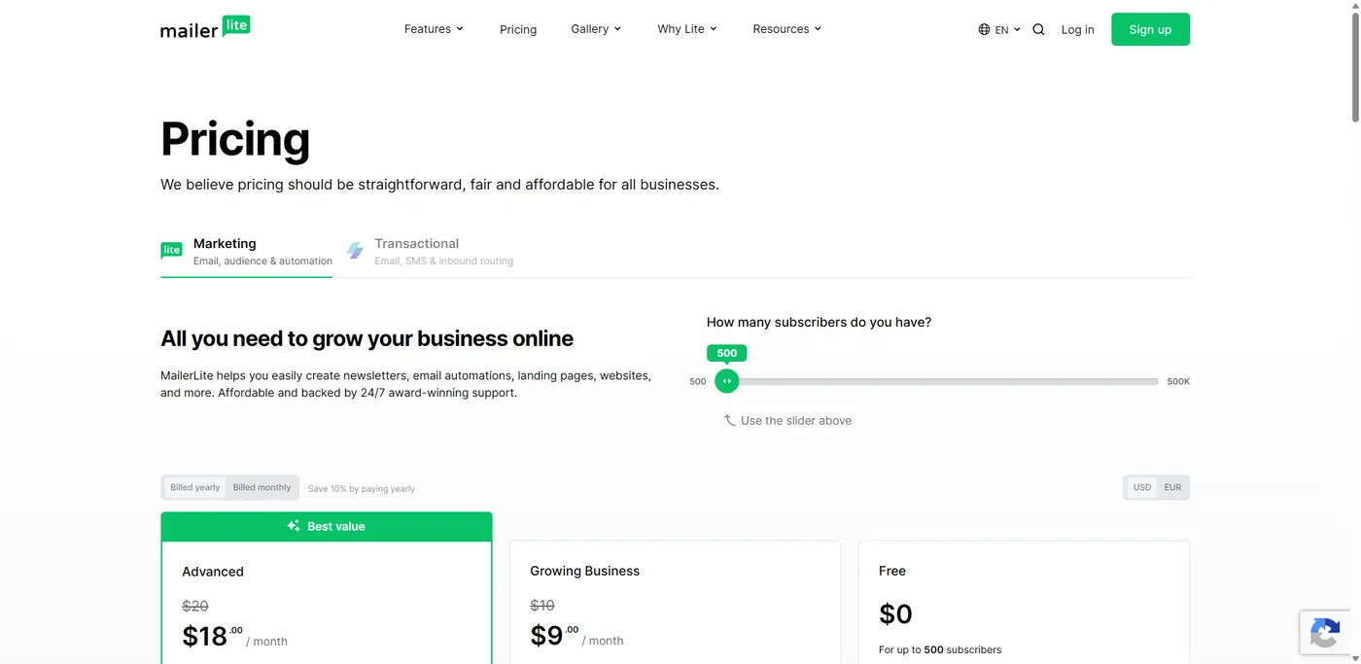Screen dimensions: 1361x664
Task: Click the subscriber slider handle
Action: [x=726, y=381]
